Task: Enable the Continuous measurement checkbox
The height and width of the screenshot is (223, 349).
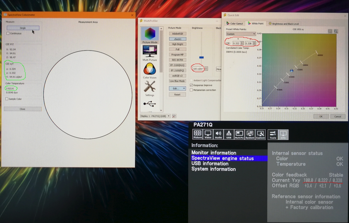Action: [x=8, y=33]
